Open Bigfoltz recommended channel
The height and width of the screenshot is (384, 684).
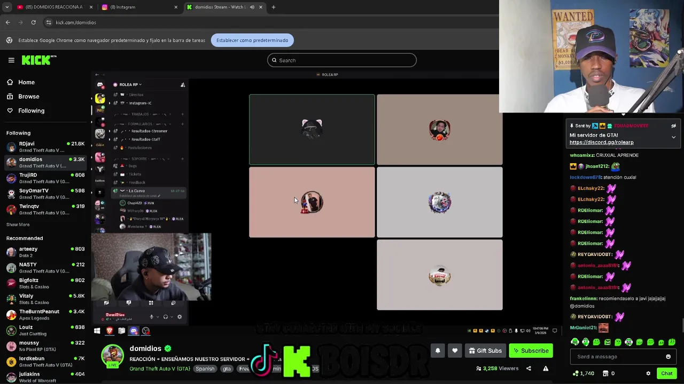click(x=45, y=283)
